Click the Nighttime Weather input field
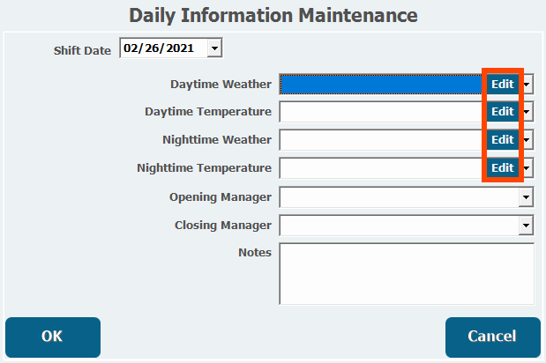The width and height of the screenshot is (546, 363). click(x=383, y=140)
